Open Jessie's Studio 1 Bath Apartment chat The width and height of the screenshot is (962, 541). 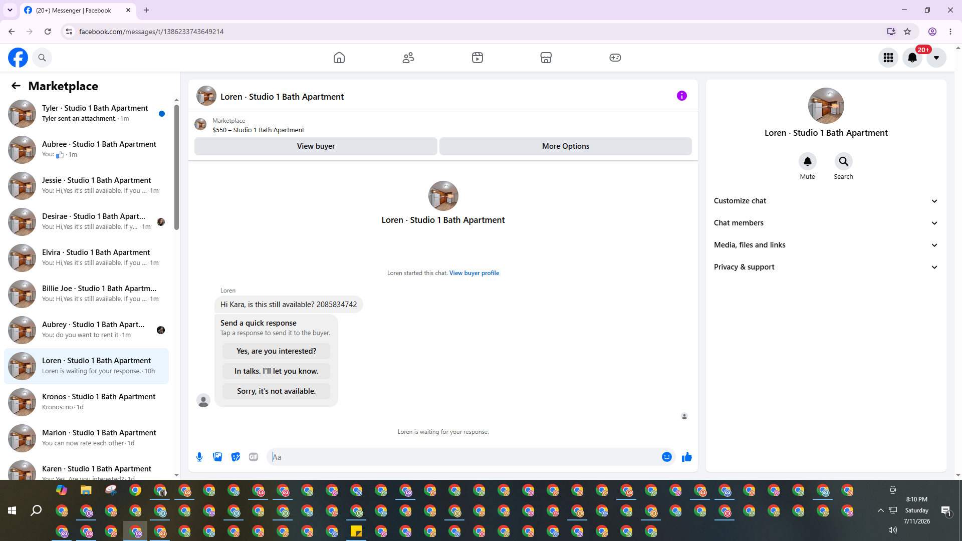coord(87,186)
